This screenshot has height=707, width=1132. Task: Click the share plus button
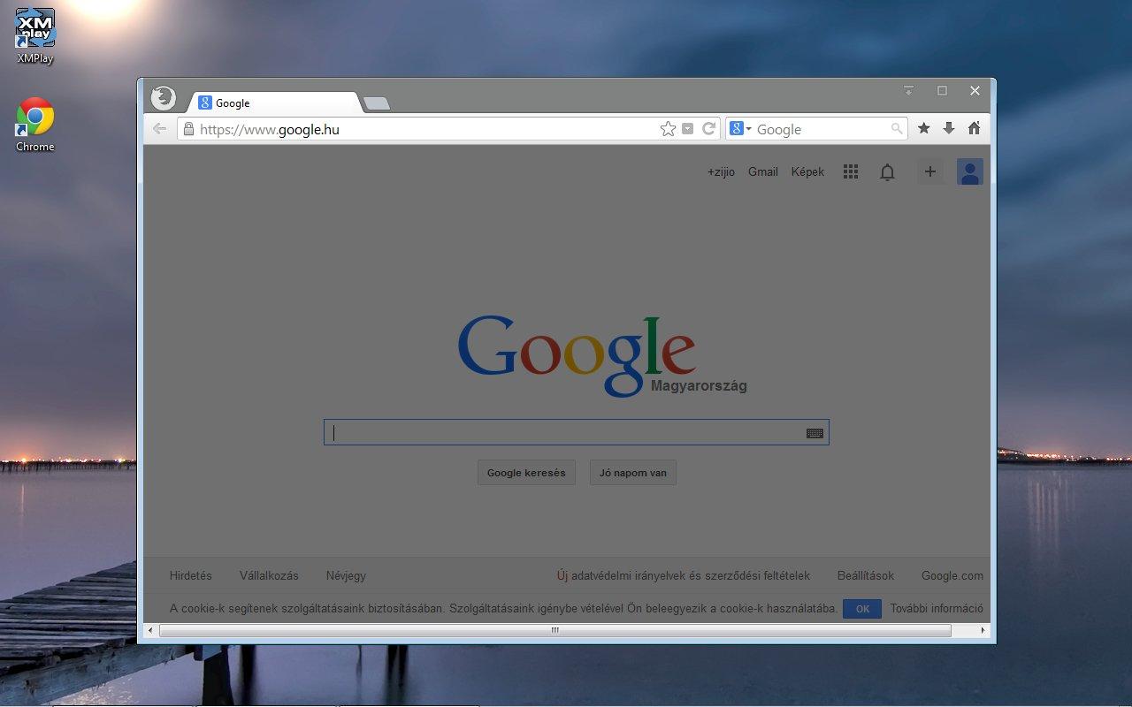coord(929,172)
